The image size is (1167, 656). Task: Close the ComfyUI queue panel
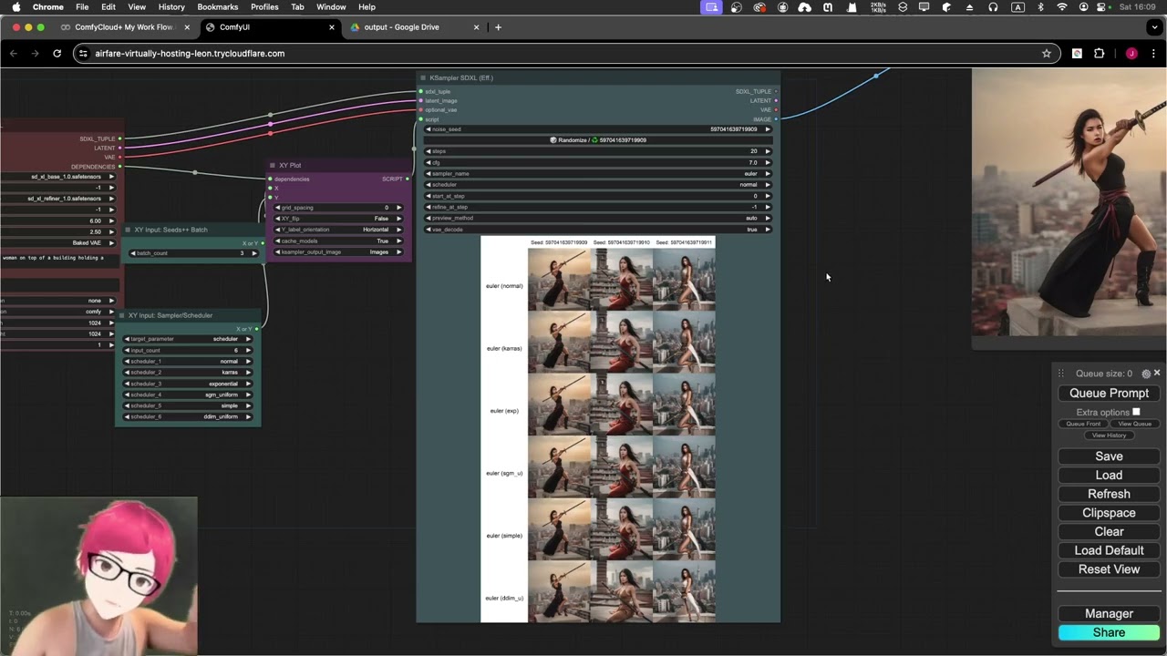[x=1157, y=374]
